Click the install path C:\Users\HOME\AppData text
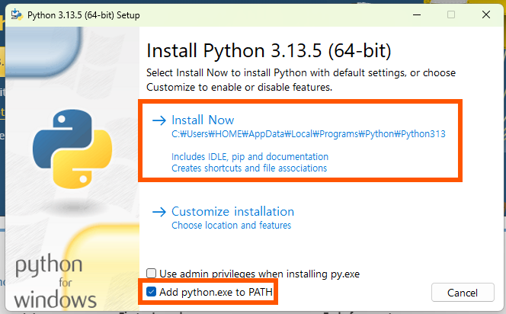The height and width of the screenshot is (314, 506). click(309, 134)
